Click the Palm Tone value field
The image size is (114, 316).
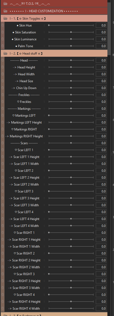pyautogui.click(x=101, y=46)
